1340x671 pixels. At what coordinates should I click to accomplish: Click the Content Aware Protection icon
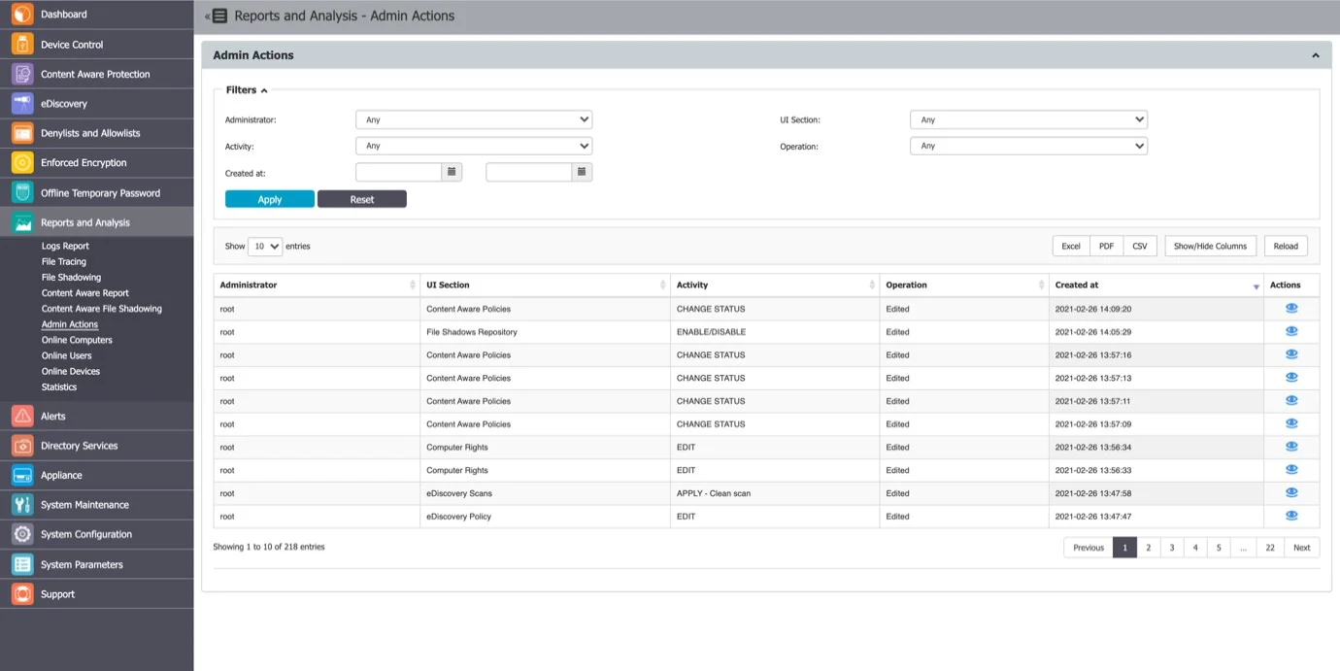click(x=22, y=74)
